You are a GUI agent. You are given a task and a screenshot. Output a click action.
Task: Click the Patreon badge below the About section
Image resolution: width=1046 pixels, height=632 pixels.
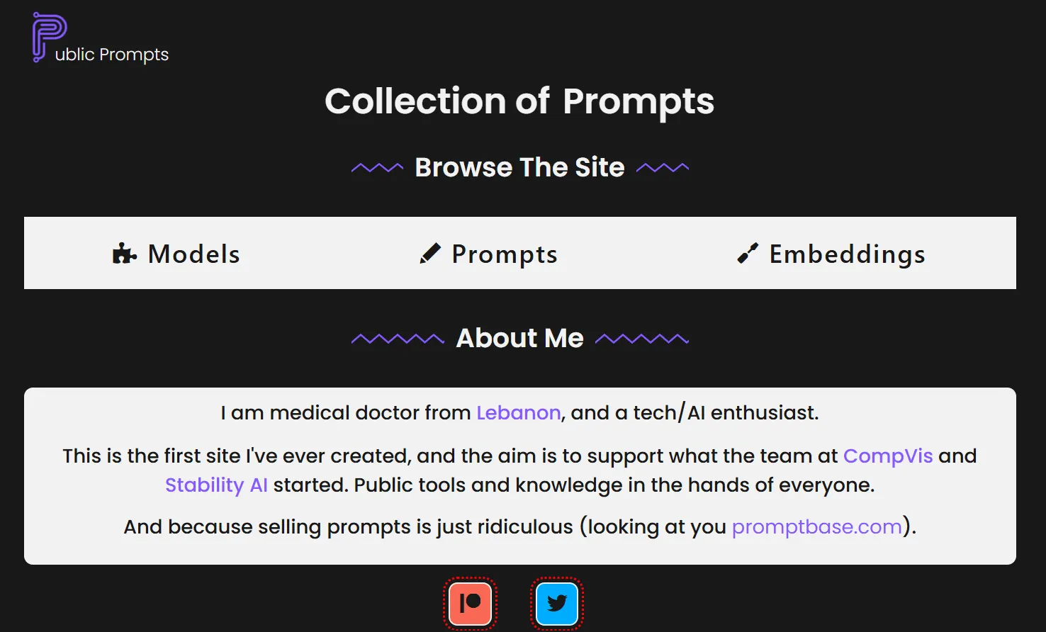tap(470, 603)
